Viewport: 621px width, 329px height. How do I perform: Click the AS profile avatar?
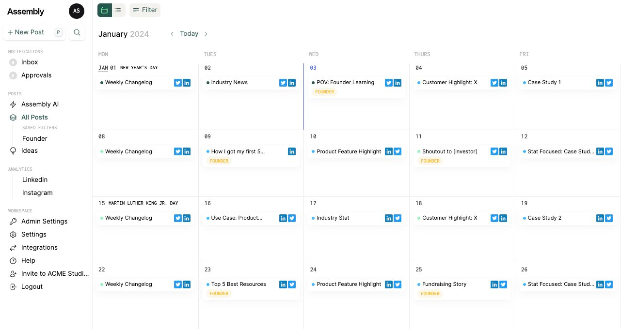click(77, 11)
